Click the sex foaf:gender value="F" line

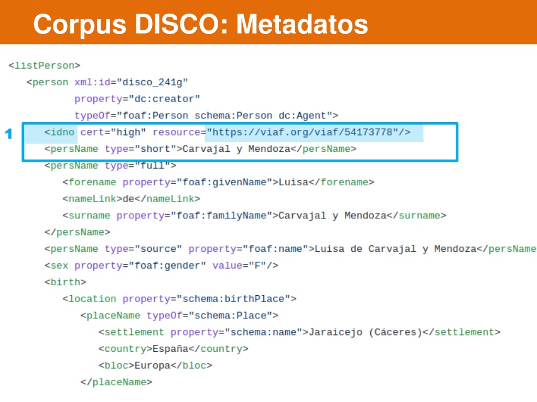tap(162, 265)
